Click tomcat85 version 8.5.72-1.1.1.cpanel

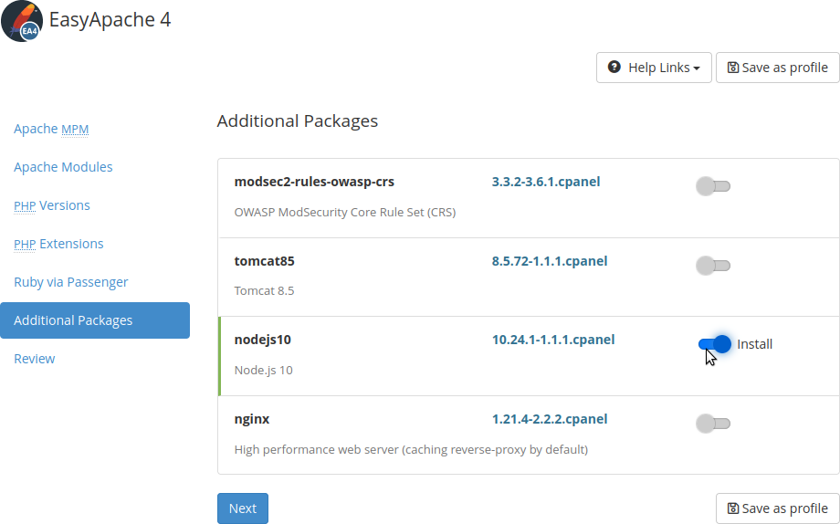click(x=550, y=261)
